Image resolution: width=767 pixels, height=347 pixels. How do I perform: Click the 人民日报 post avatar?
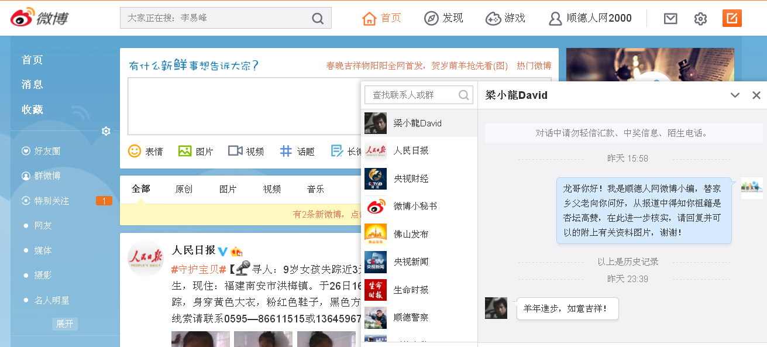[146, 257]
